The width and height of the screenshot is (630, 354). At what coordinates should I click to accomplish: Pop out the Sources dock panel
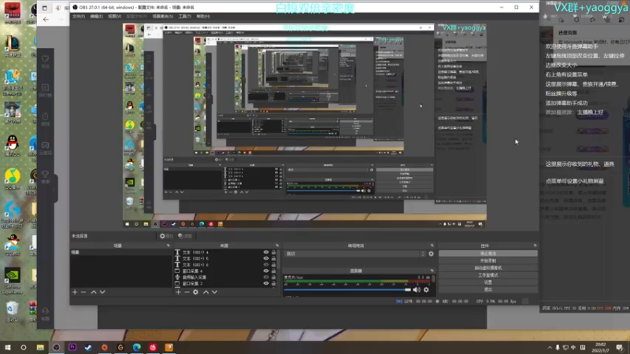pyautogui.click(x=277, y=245)
